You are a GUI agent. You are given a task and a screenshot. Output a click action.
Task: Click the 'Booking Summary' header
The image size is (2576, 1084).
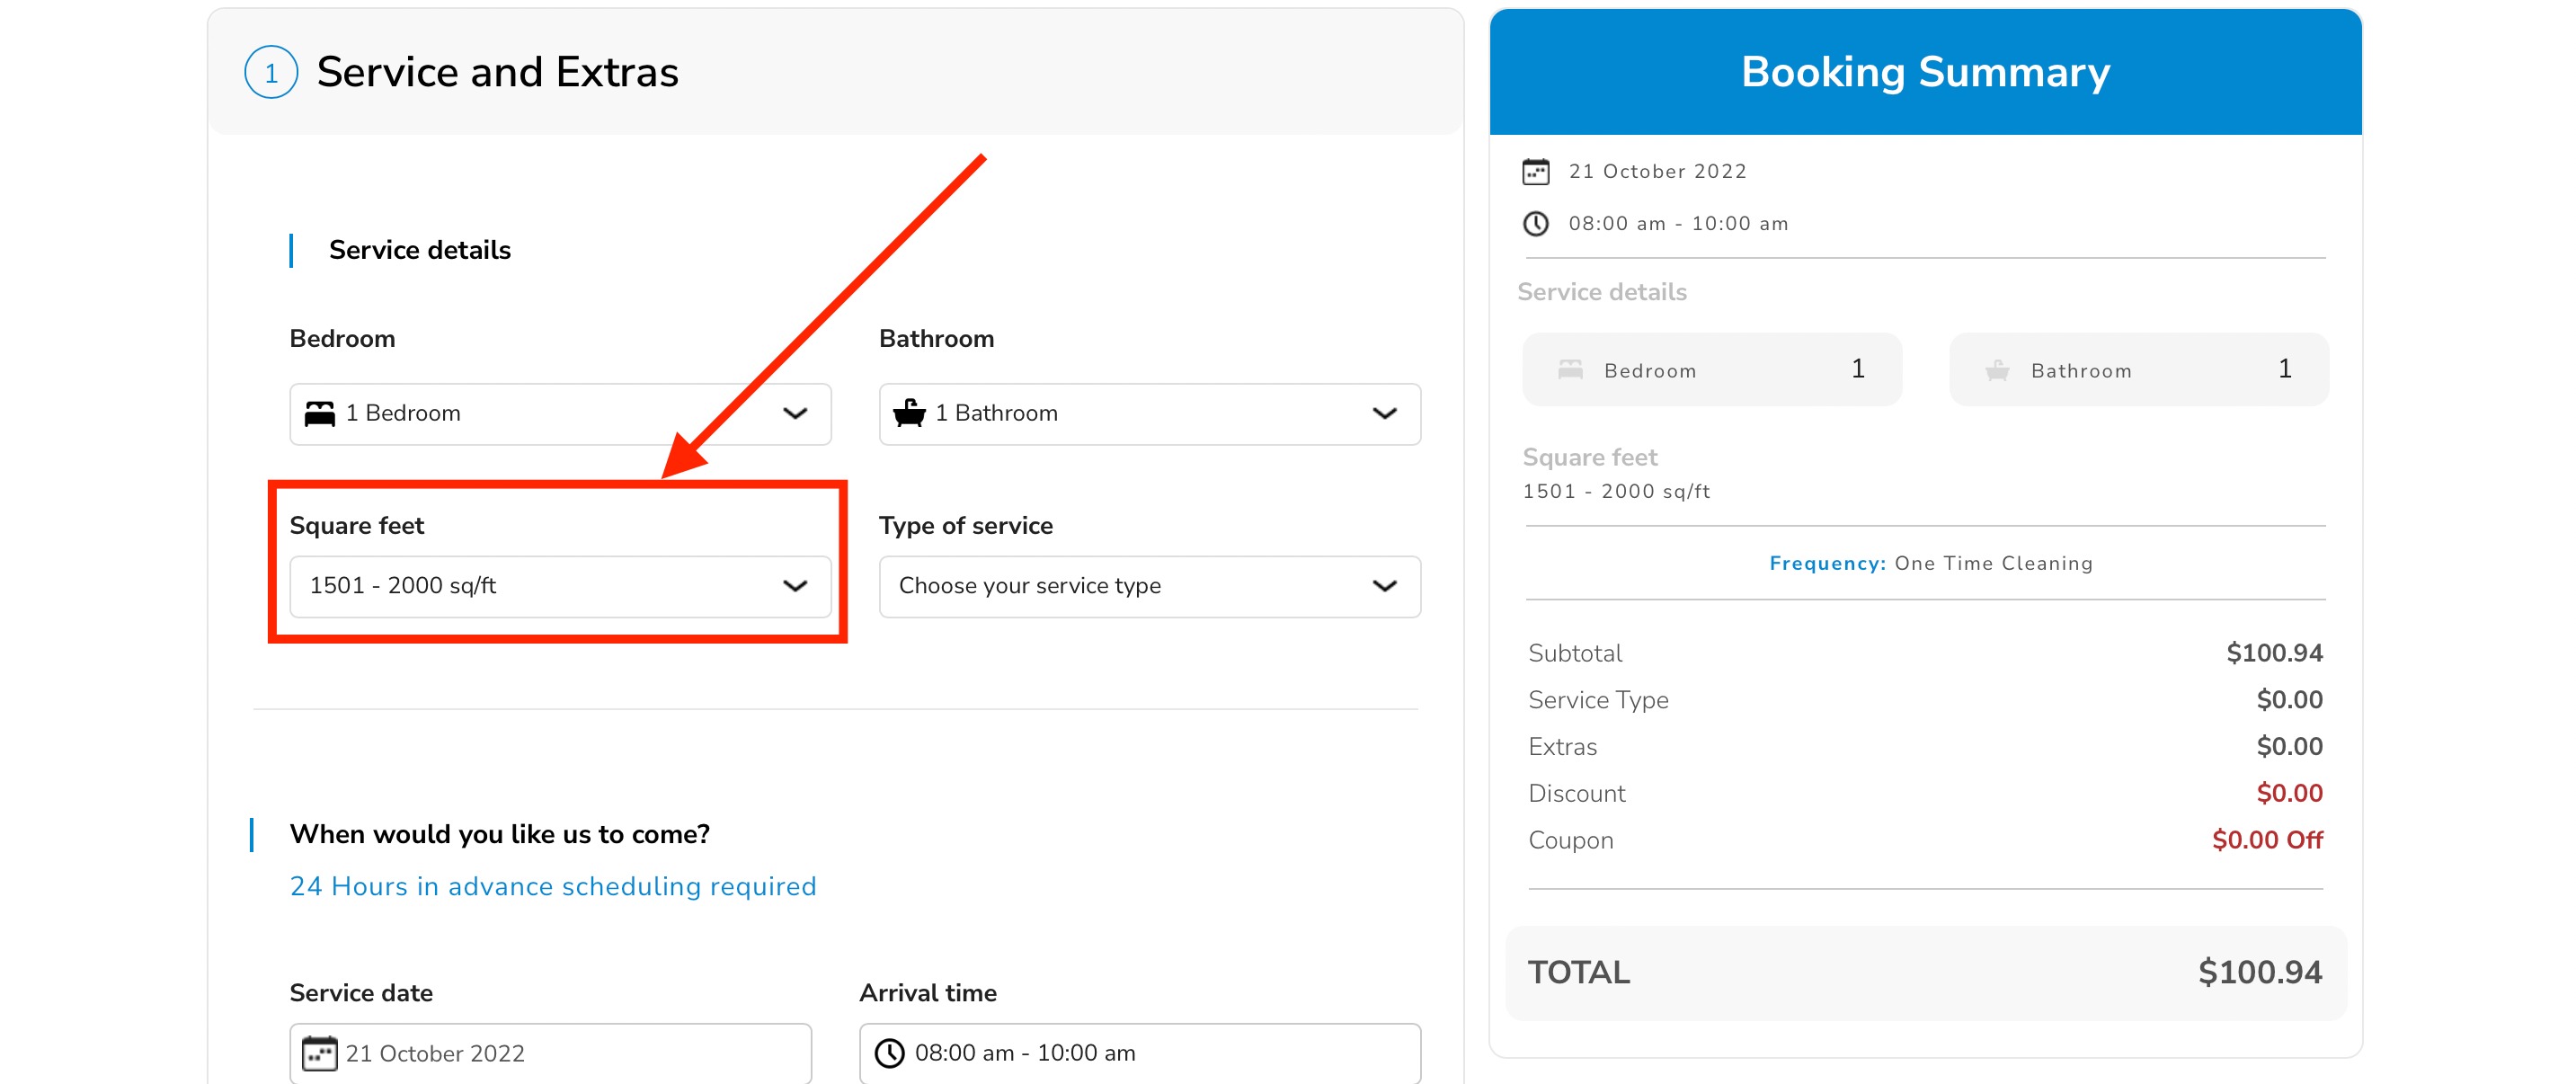[x=1925, y=72]
